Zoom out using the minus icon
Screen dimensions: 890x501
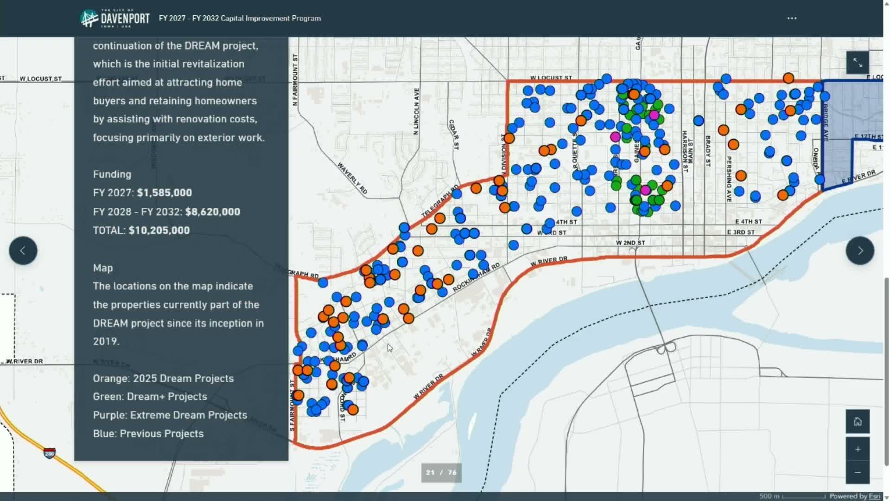tap(858, 472)
